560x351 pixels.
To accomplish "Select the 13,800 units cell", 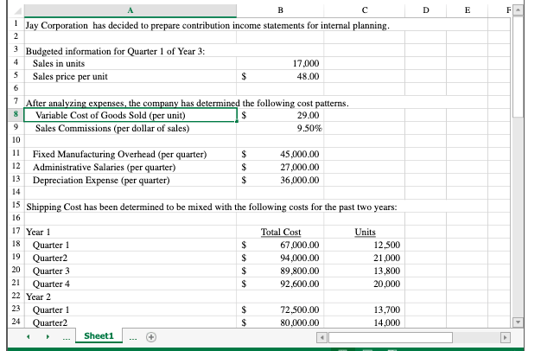I will tap(365, 271).
